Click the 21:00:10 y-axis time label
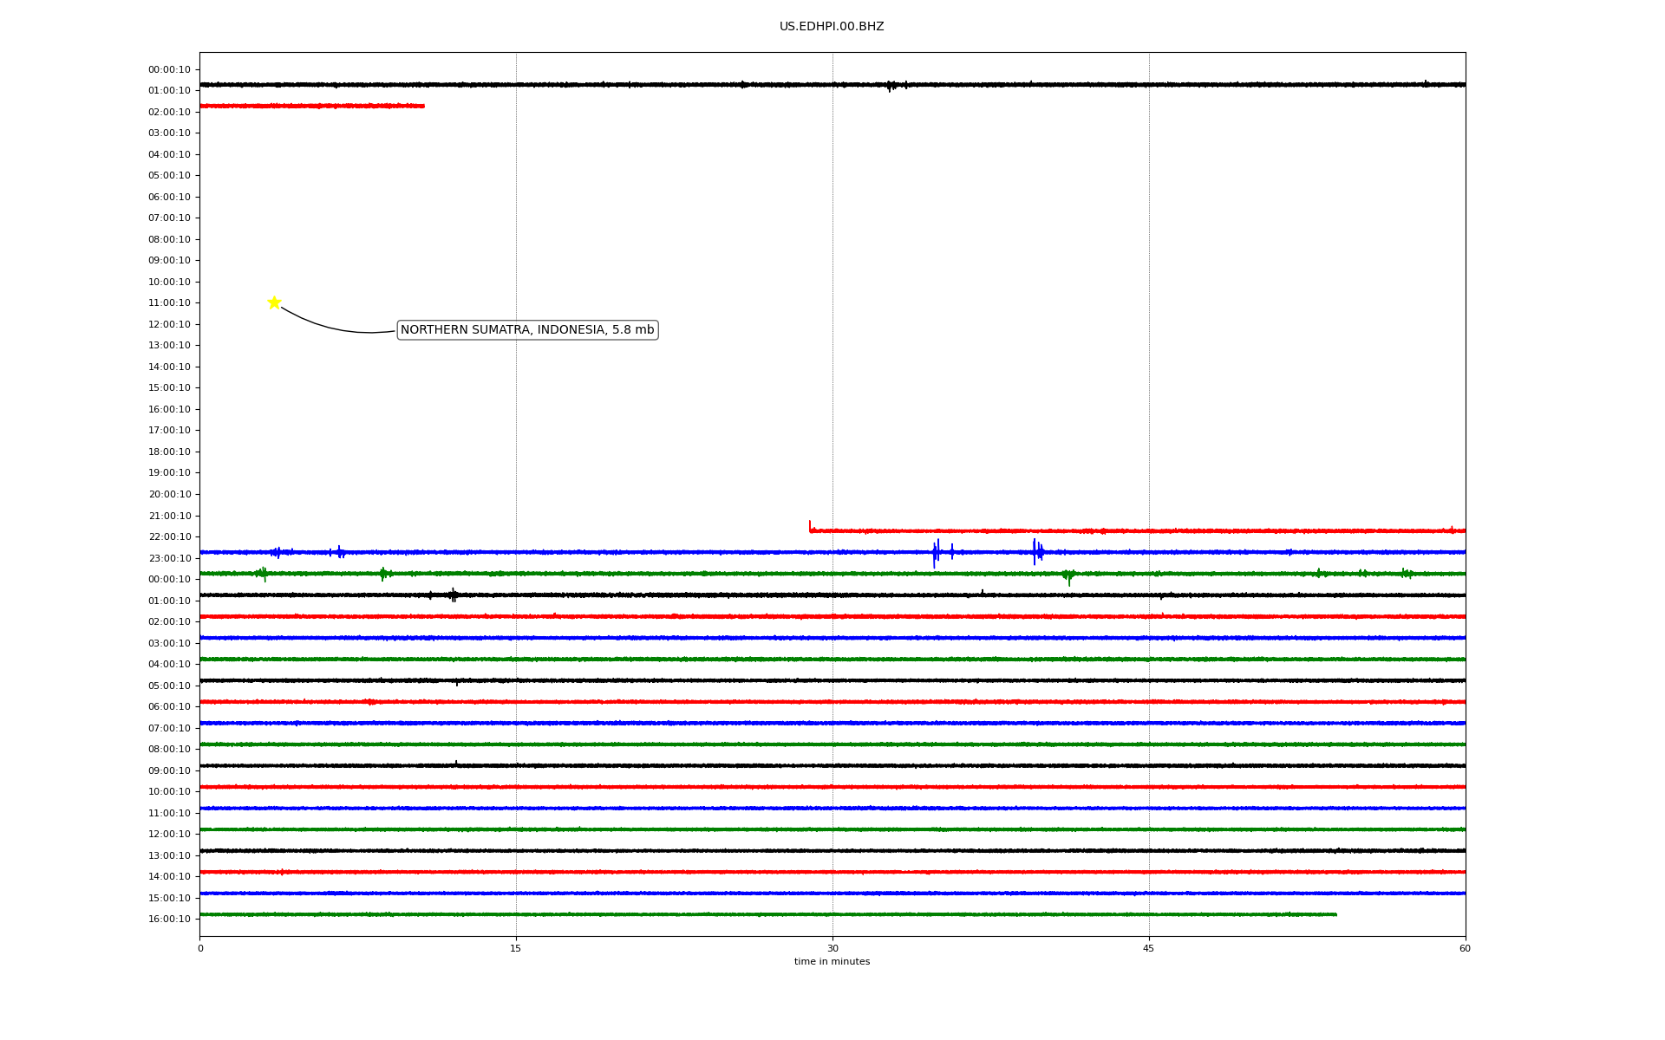1665x1040 pixels. click(169, 516)
